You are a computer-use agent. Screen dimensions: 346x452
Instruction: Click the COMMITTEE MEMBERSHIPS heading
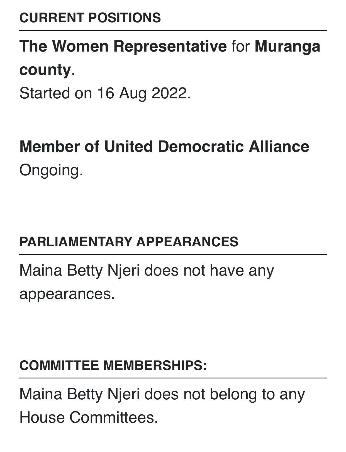[113, 365]
